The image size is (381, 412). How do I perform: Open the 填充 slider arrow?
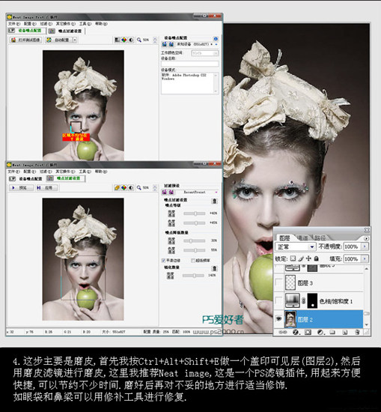click(365, 259)
